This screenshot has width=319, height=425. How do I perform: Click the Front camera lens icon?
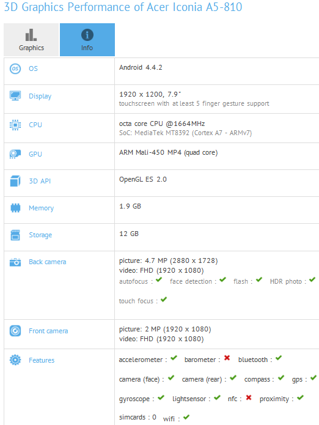(x=15, y=331)
